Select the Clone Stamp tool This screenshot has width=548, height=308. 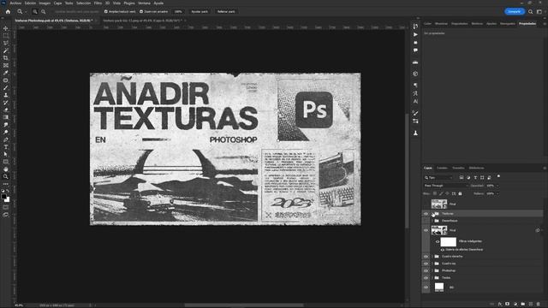(x=6, y=95)
